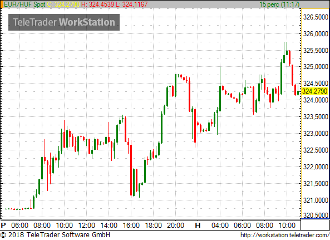Click the 2018 TeleTrader Software GmbH copyright text
Screen dimensions: 330x240
55,235
